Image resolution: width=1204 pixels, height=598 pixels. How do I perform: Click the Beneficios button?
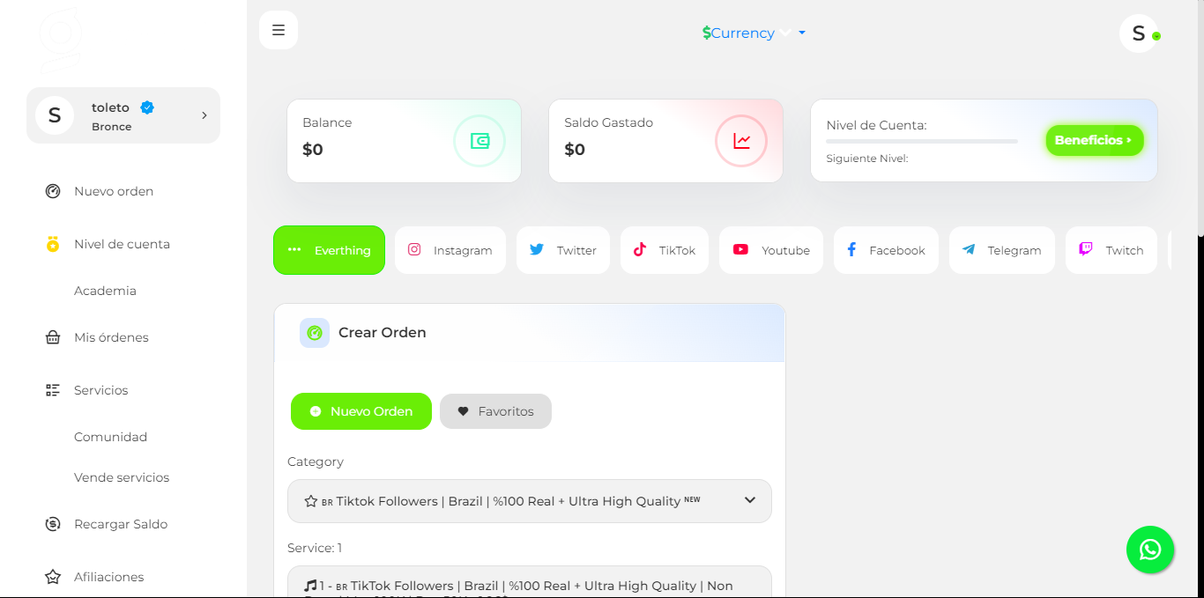point(1094,140)
